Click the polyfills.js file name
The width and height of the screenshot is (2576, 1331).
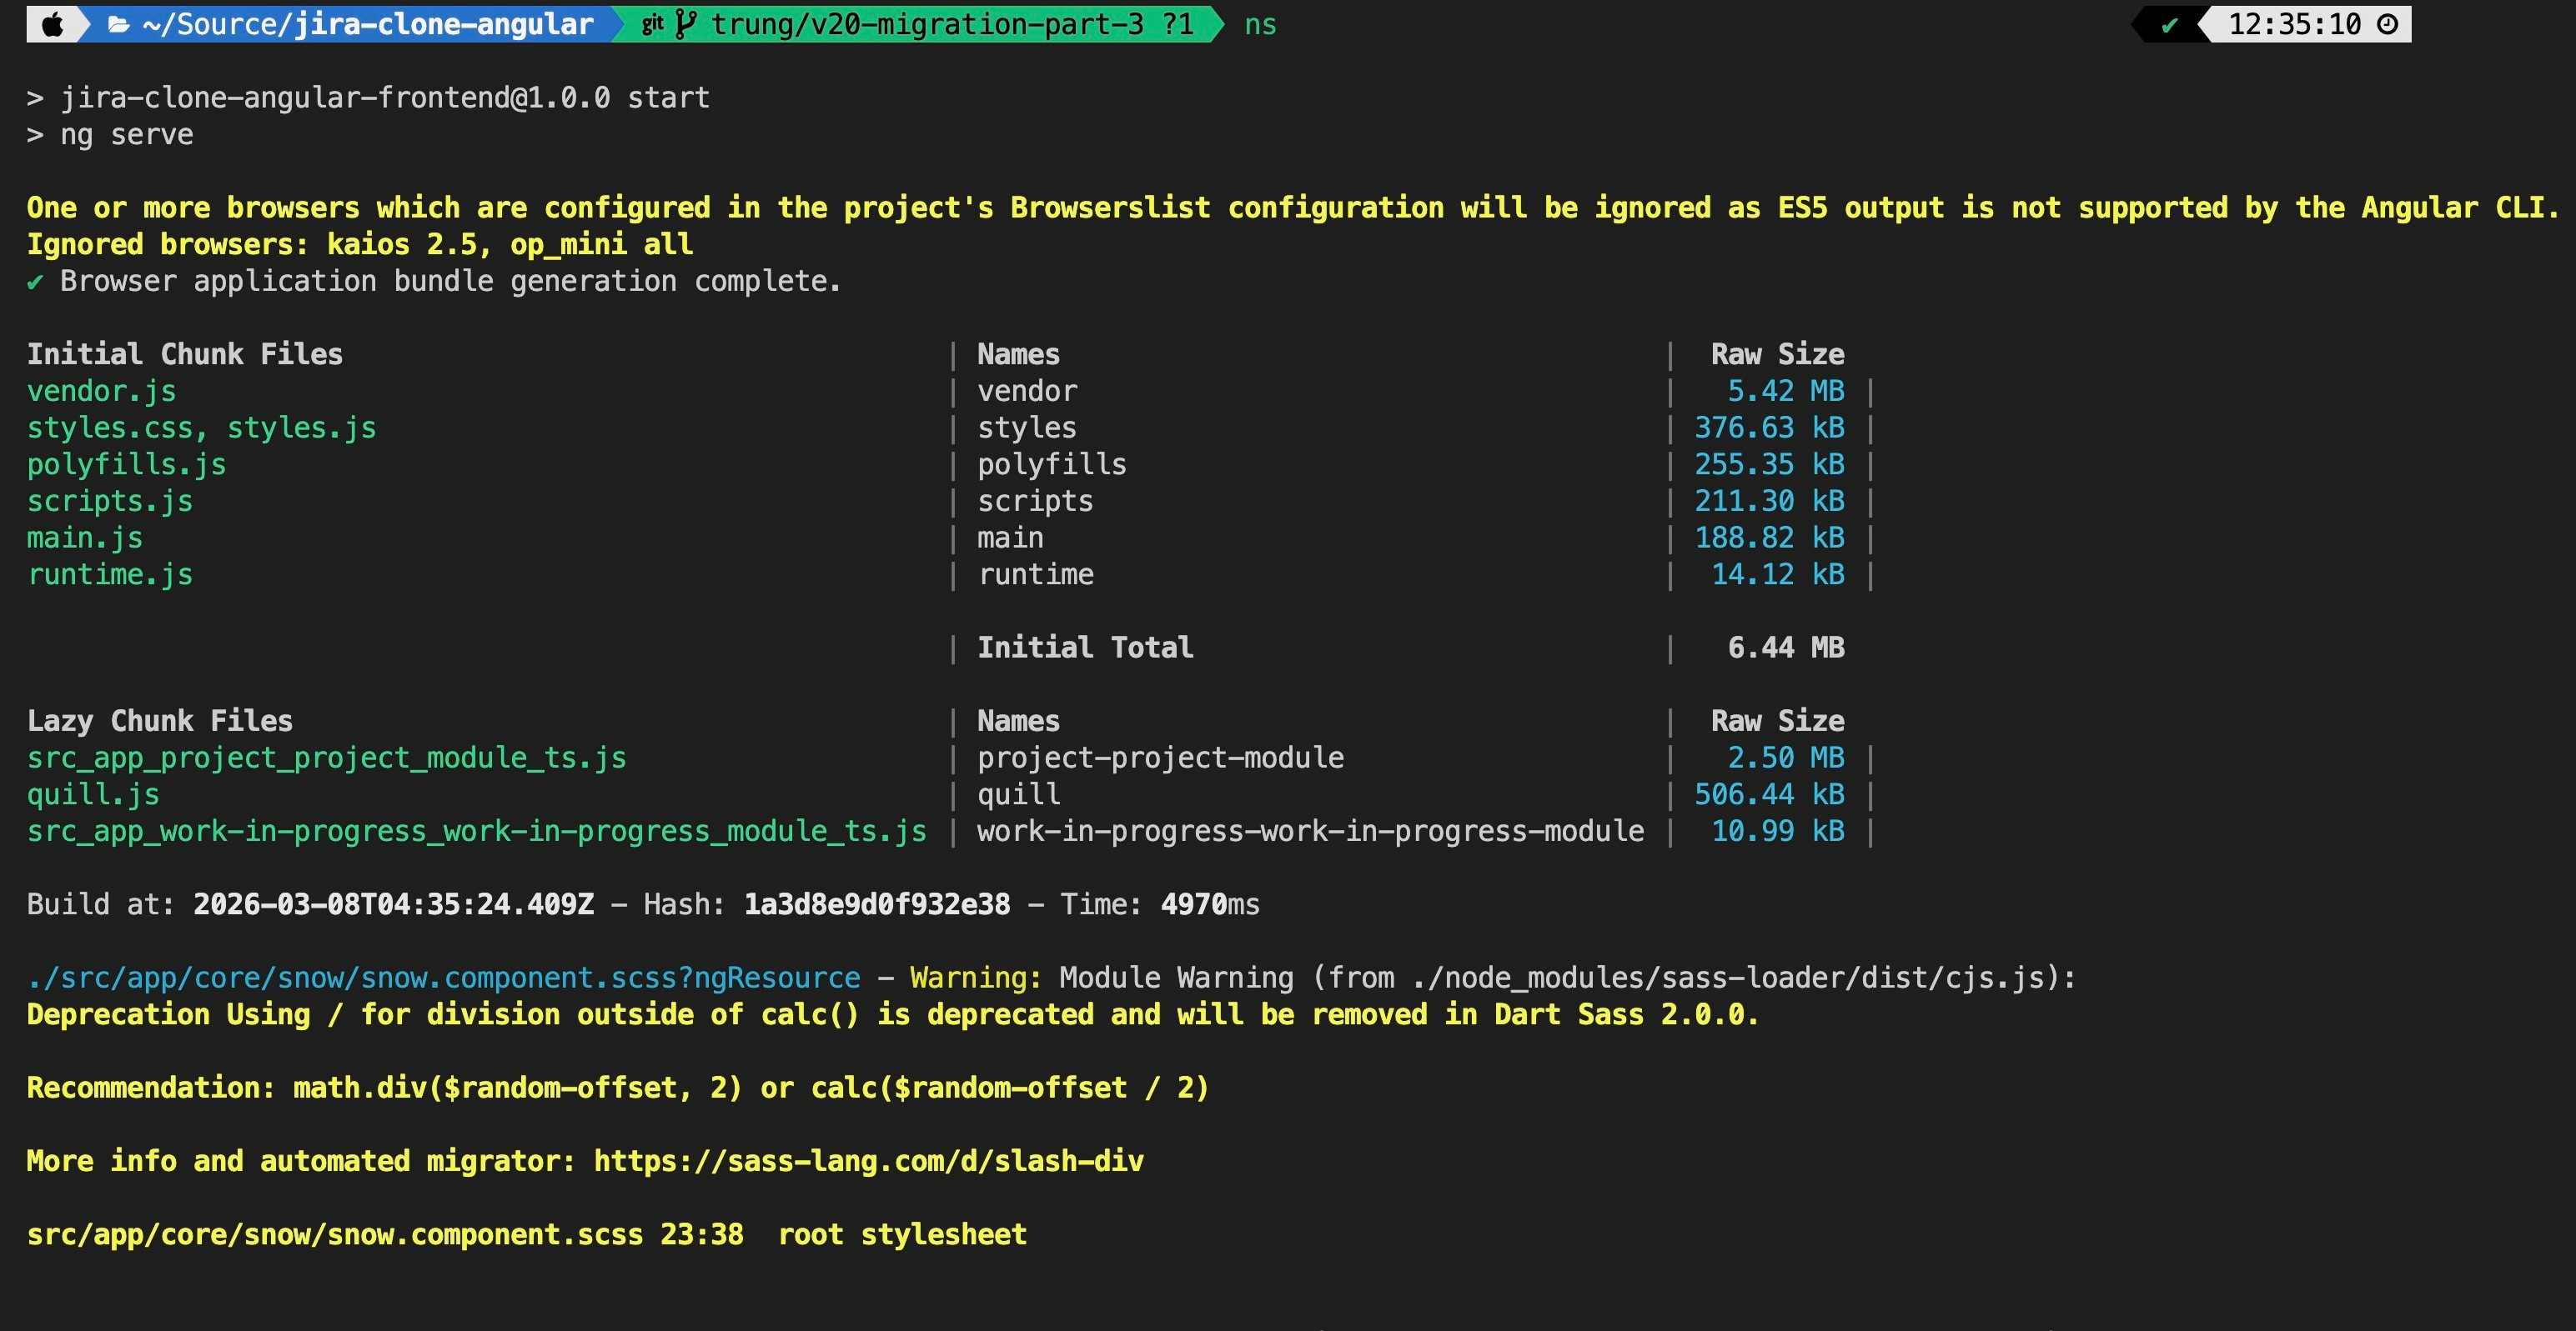pyautogui.click(x=126, y=465)
